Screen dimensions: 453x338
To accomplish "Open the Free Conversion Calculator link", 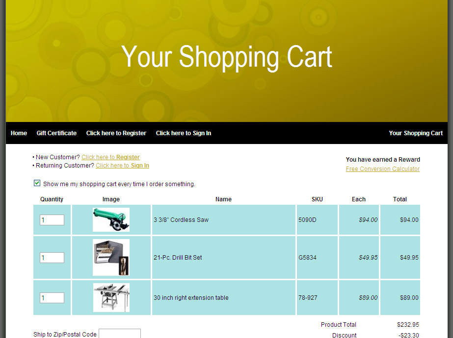I will [x=383, y=169].
